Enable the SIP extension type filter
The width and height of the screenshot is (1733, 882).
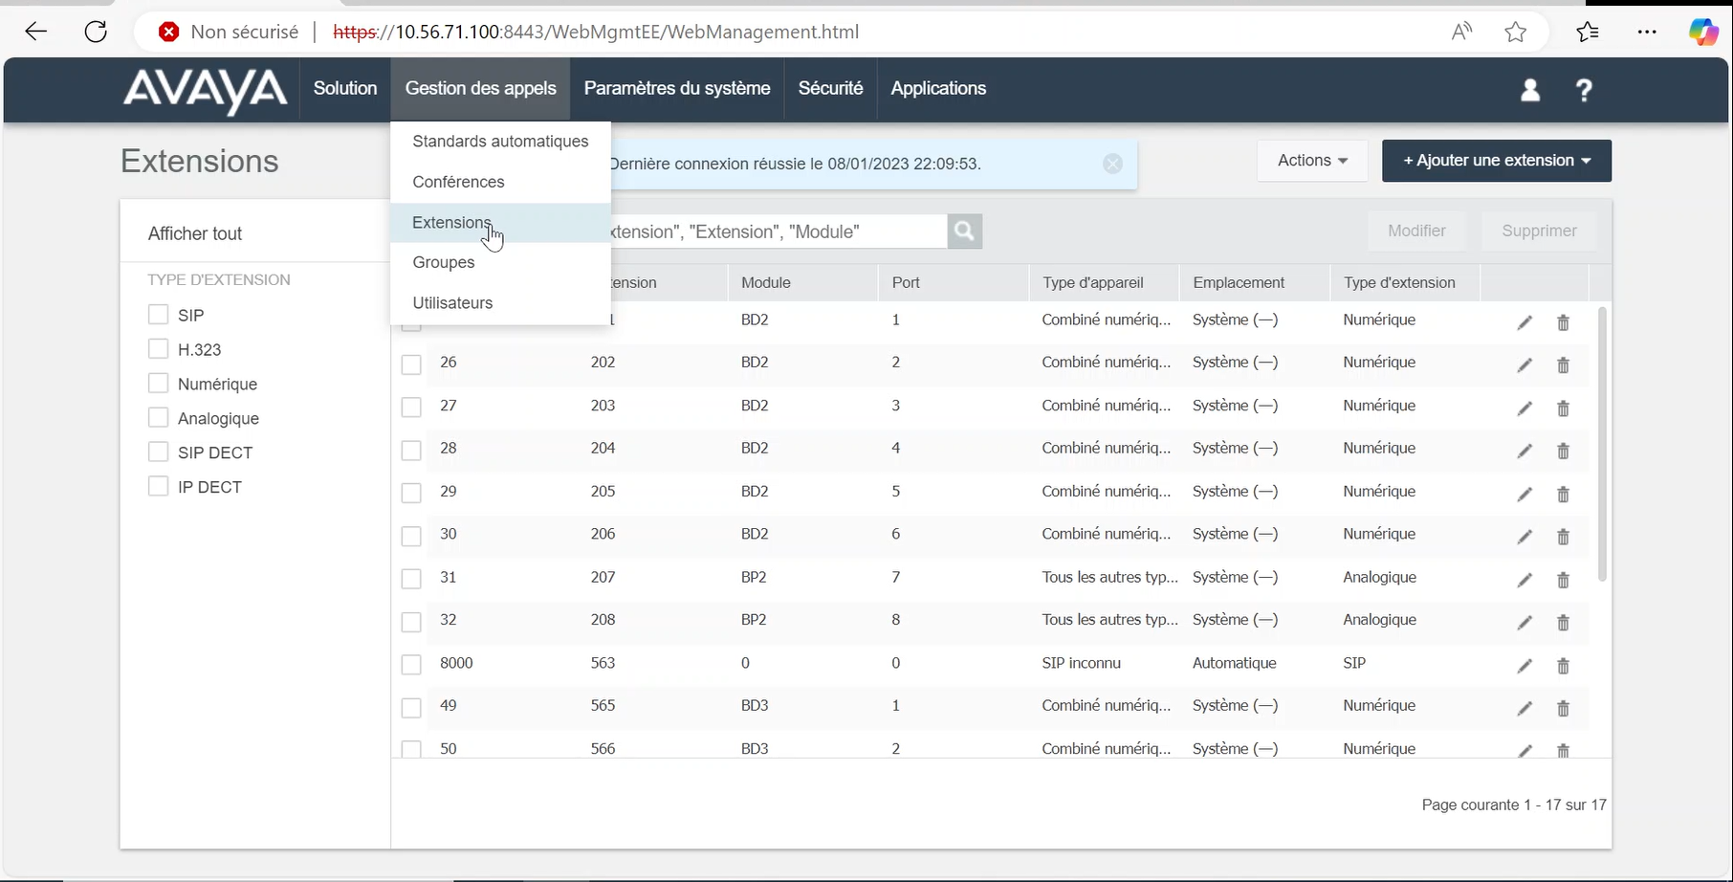point(159,315)
